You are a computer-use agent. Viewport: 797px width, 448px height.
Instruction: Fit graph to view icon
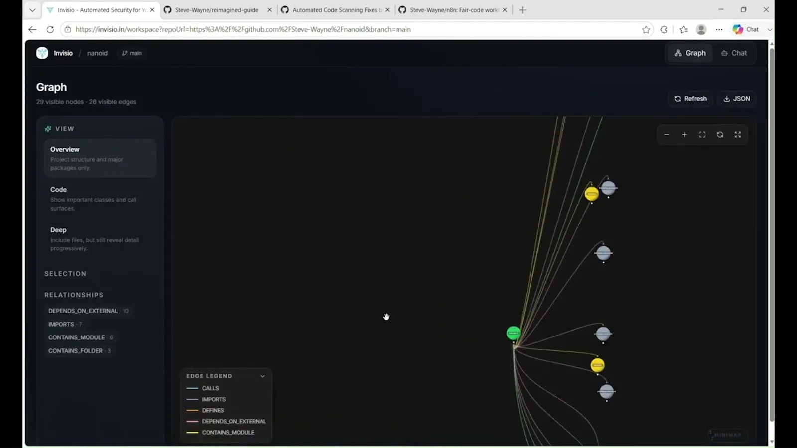(x=702, y=135)
